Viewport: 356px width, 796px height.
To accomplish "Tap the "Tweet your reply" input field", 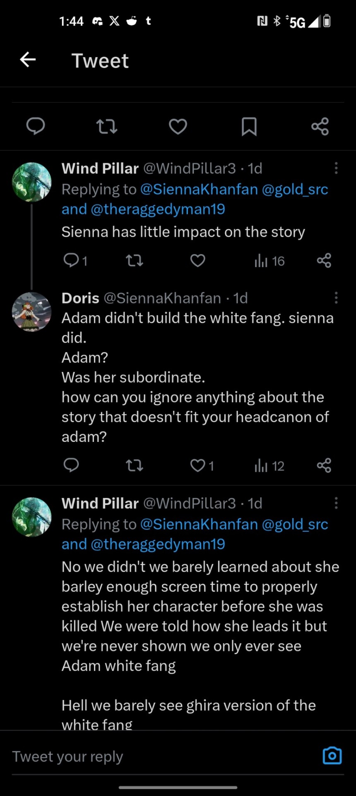I will pos(157,756).
